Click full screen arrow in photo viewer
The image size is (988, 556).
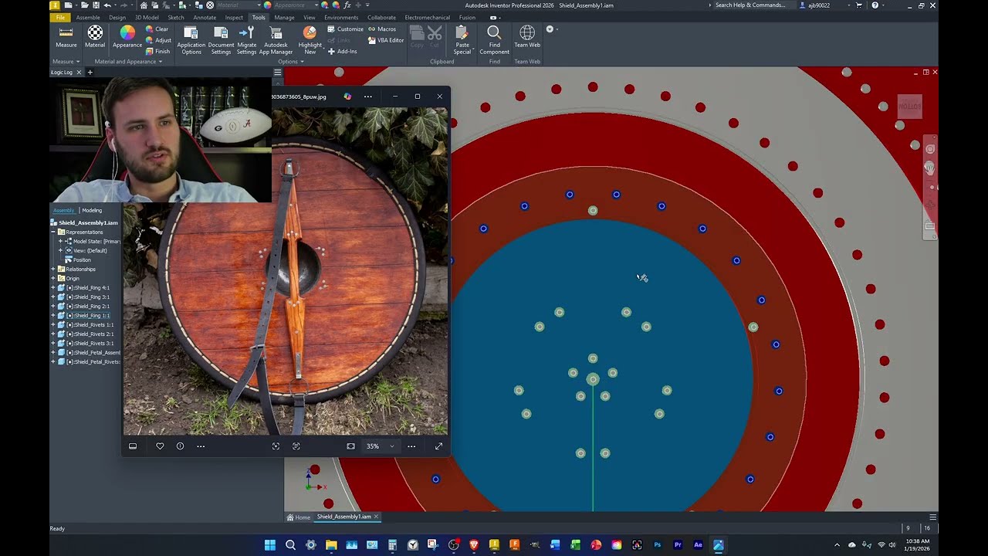[438, 446]
